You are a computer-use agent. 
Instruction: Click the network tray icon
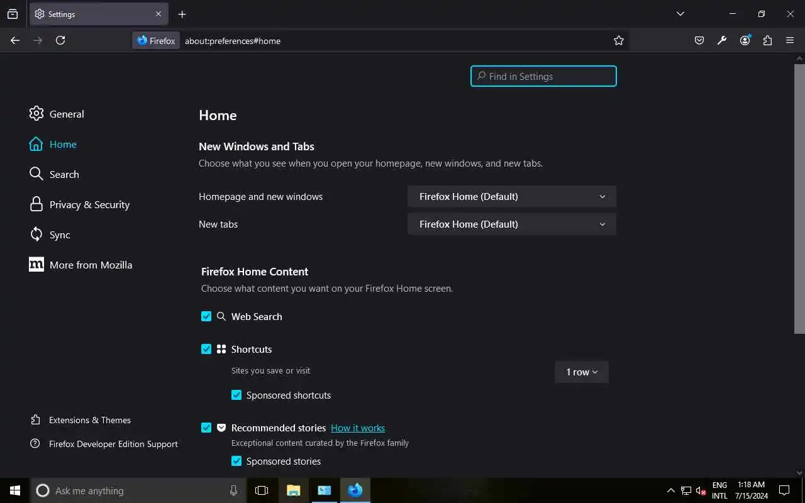pos(686,490)
